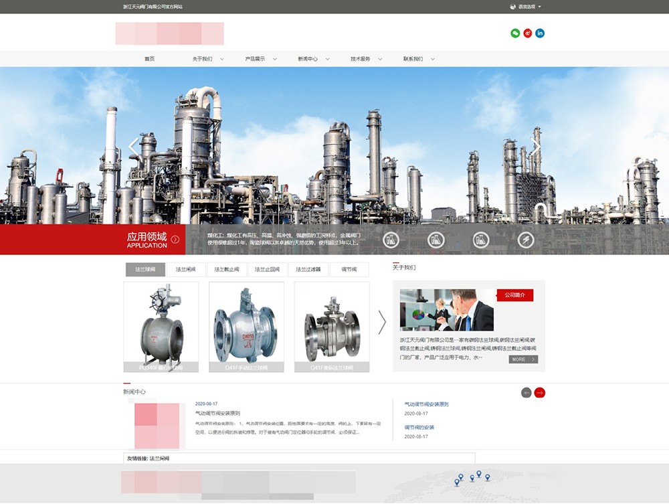Select the 法兰闸阀 product tab
This screenshot has height=504, width=669.
[186, 270]
